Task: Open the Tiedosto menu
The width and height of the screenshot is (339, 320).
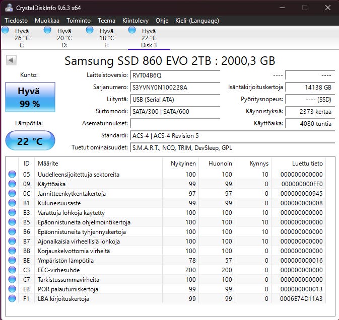Action: (17, 21)
